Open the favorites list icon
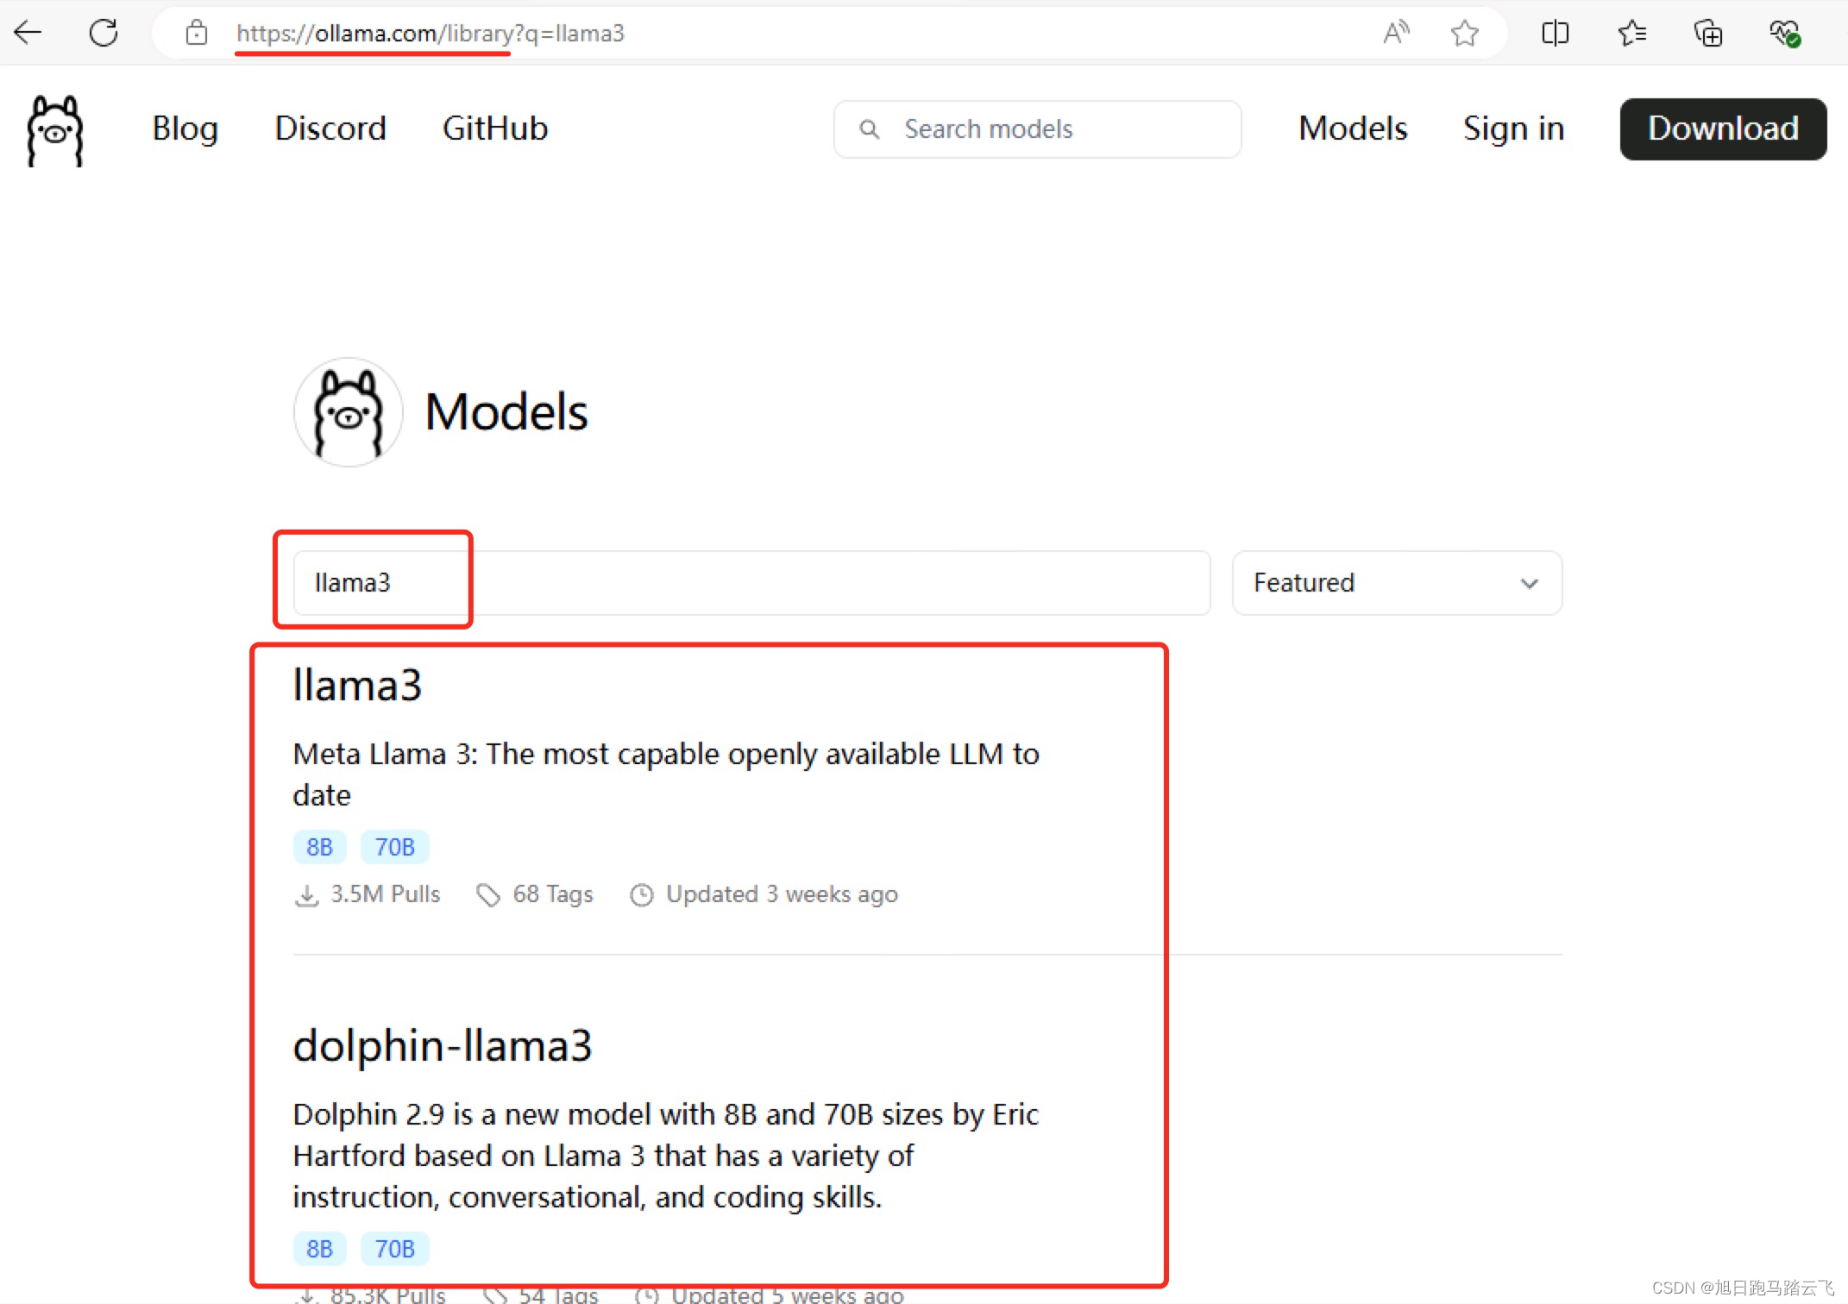 1631,33
